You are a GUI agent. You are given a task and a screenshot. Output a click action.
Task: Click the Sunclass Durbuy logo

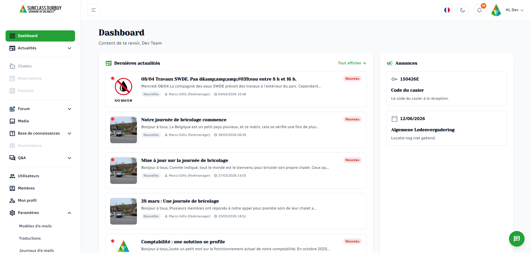[x=40, y=9]
